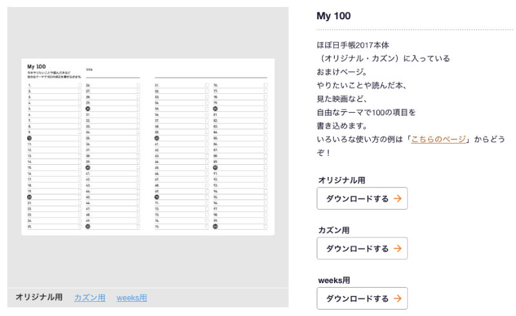This screenshot has height=316, width=516.
Task: Click the black circle marker numbered 10
Action: 30,138
